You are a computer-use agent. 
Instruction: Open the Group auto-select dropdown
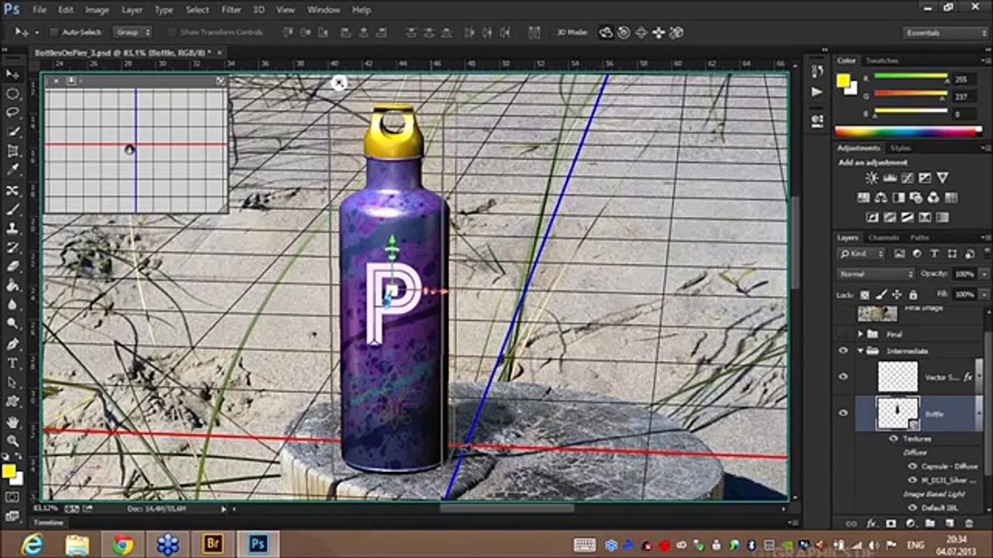coord(133,33)
